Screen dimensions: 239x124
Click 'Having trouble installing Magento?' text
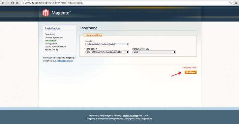pos(59,58)
